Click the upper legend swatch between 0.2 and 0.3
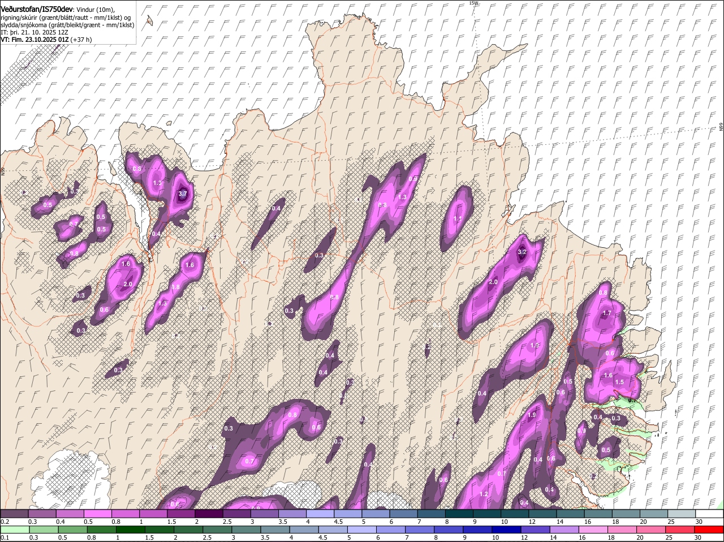Screen dimensions: 724x542 coord(14,513)
